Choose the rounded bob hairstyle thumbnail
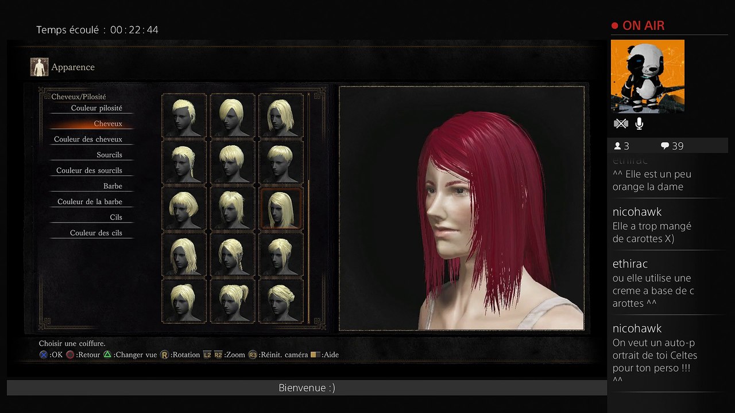This screenshot has width=735, height=413. (x=184, y=208)
